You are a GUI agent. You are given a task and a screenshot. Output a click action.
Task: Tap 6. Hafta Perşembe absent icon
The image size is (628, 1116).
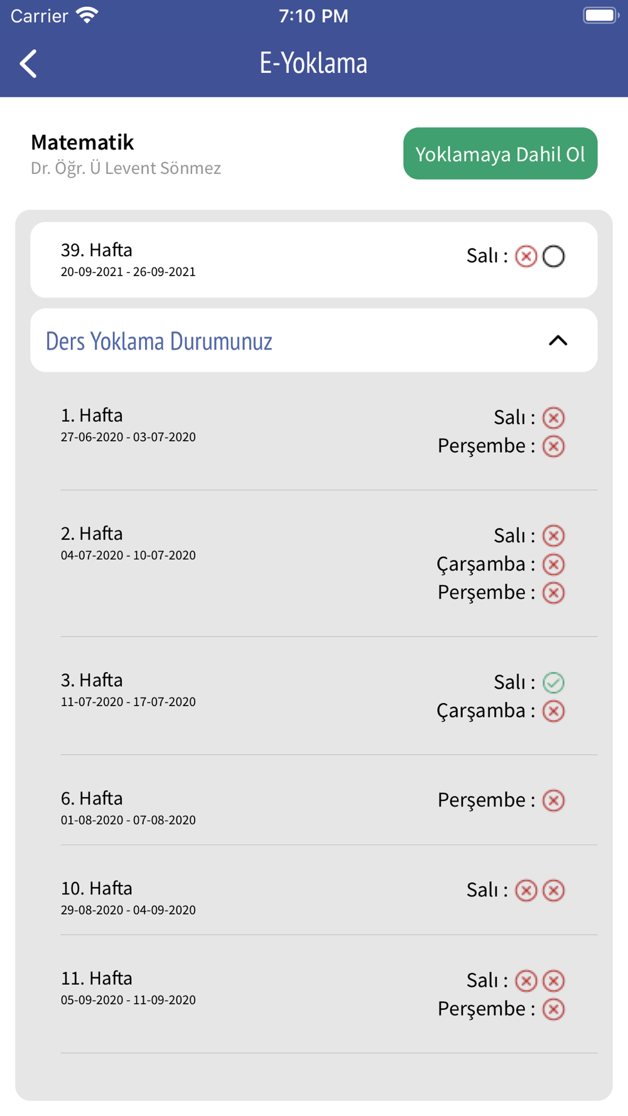click(x=553, y=800)
